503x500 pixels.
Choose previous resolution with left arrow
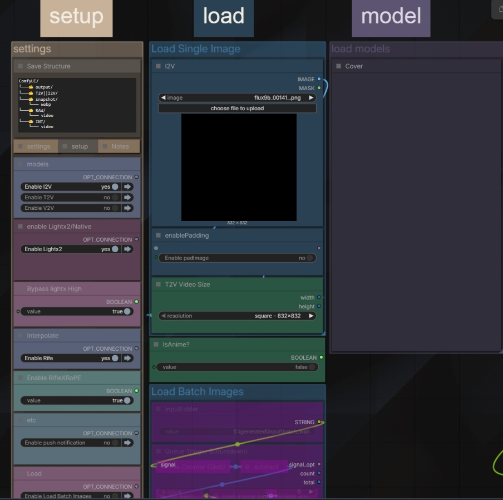163,316
